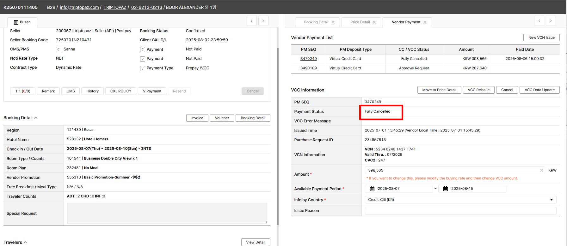Viewport: 567px width, 246px height.
Task: Toggle the Payment Type V checkbox
Action: [x=143, y=68]
